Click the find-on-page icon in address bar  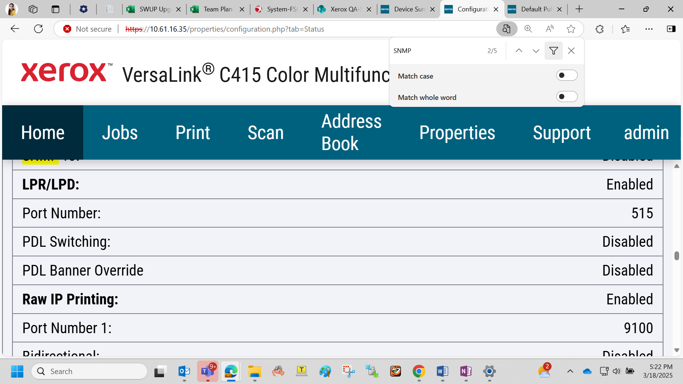pos(507,29)
